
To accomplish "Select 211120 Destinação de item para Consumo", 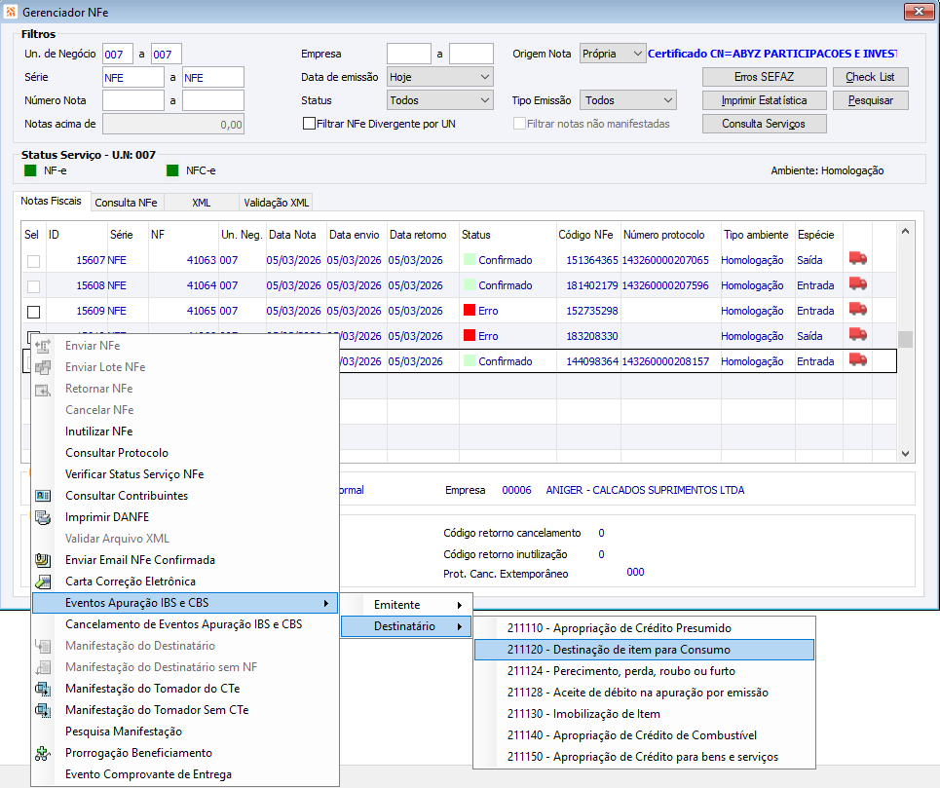I will click(618, 650).
